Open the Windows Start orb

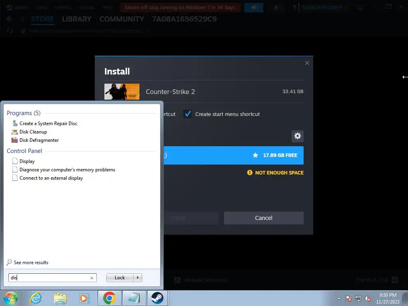point(11,298)
